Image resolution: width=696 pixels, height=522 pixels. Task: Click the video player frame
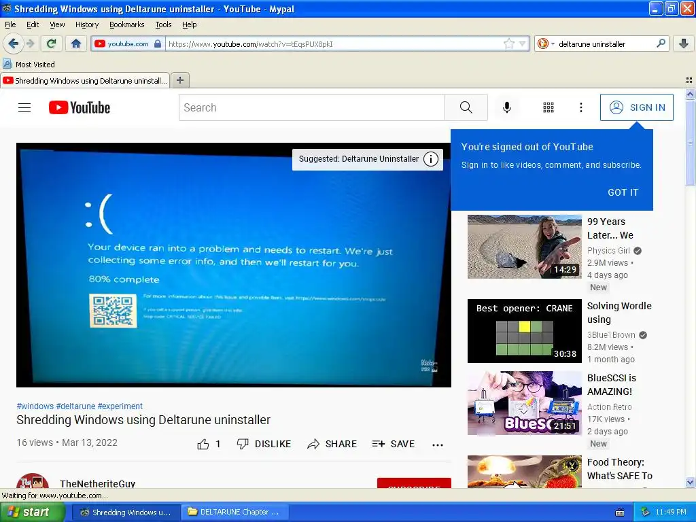234,265
